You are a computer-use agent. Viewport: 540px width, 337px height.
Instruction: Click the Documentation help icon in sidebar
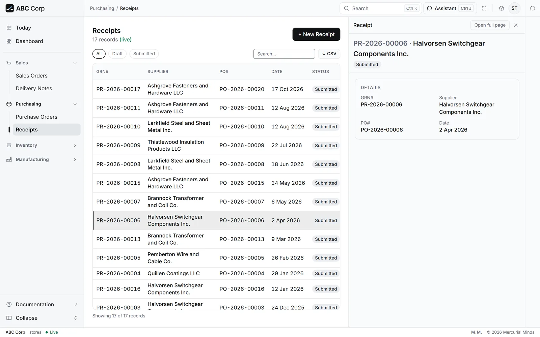click(x=9, y=304)
